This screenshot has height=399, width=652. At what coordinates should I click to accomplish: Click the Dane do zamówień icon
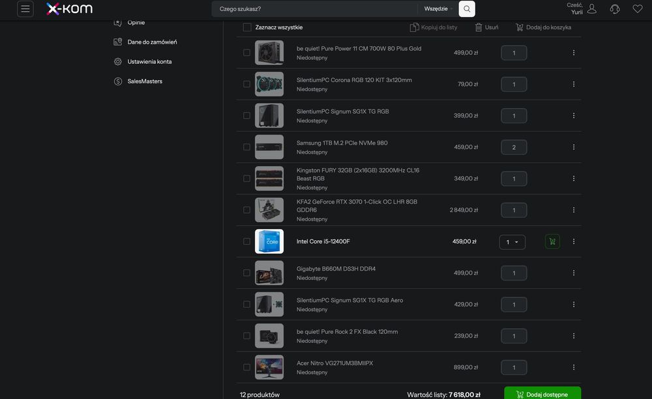[118, 42]
